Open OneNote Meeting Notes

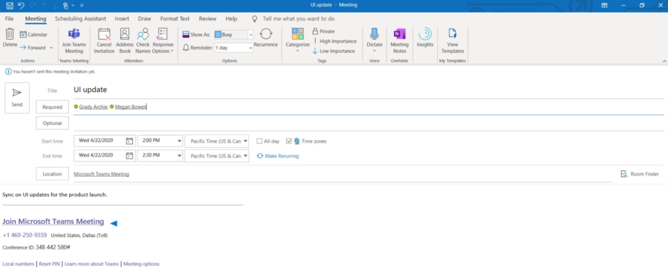pos(400,40)
